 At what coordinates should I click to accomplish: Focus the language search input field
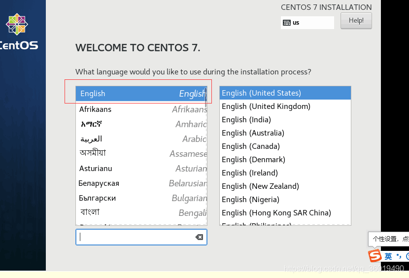click(x=141, y=237)
